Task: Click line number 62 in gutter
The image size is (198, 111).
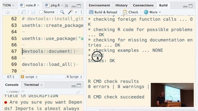Action: pos(14,19)
